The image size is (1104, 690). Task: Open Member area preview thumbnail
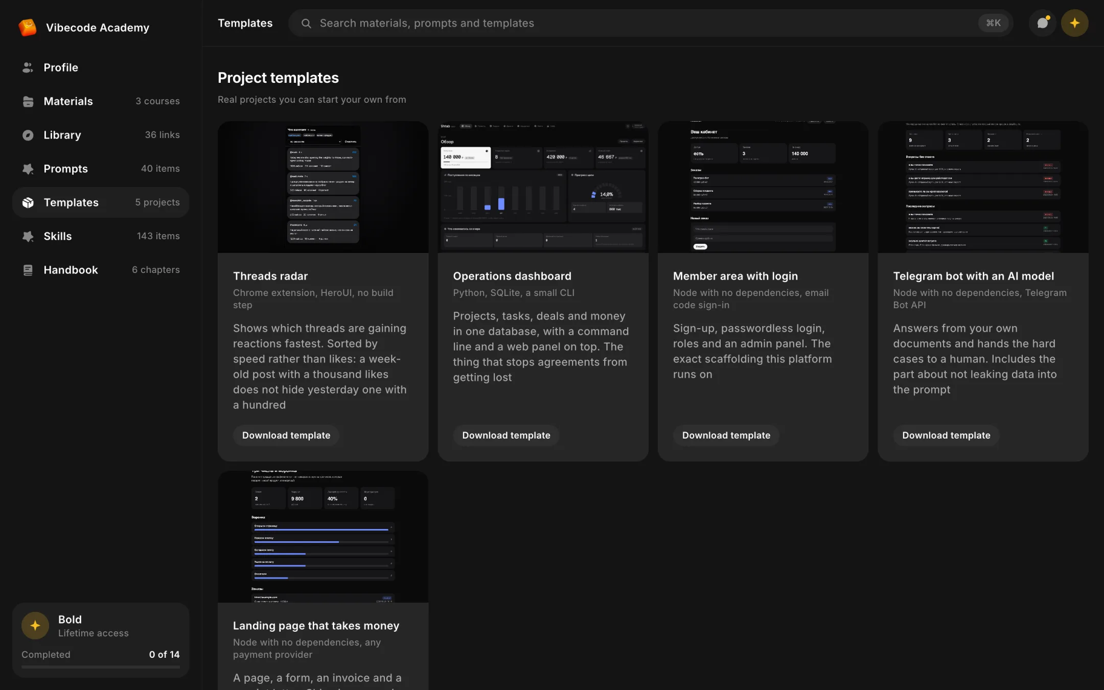point(763,187)
